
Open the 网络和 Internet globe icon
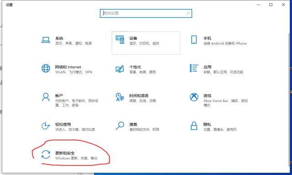coord(46,69)
